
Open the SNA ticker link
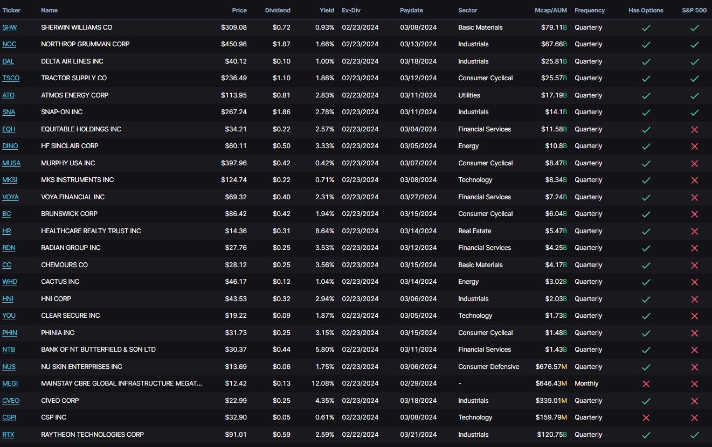point(9,112)
